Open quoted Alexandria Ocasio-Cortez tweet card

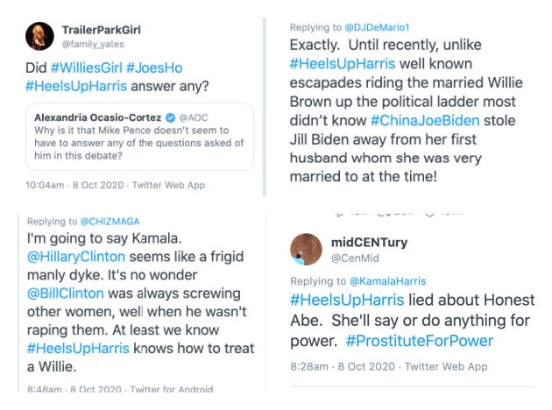140,137
